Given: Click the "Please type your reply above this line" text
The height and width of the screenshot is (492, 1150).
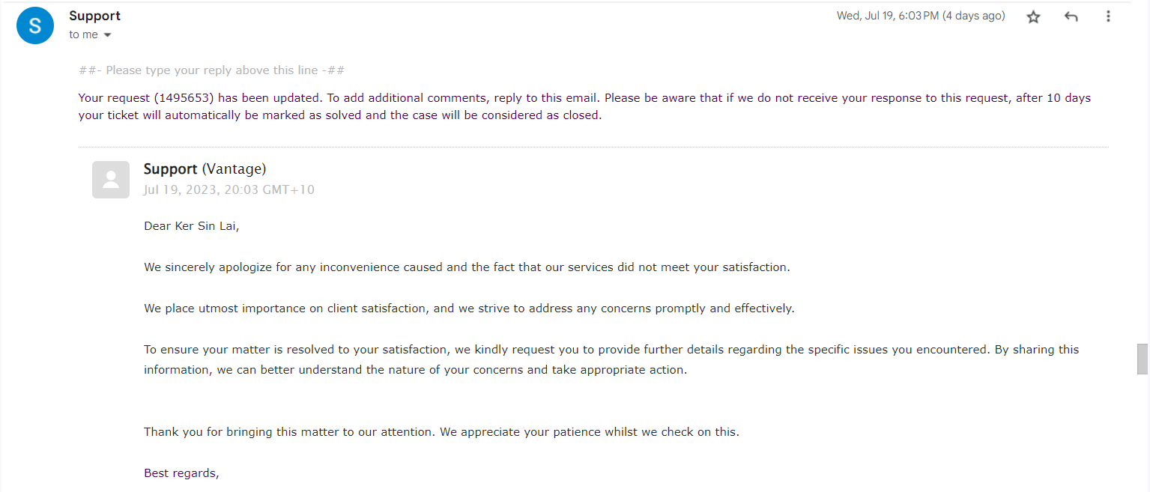Looking at the screenshot, I should pyautogui.click(x=212, y=70).
